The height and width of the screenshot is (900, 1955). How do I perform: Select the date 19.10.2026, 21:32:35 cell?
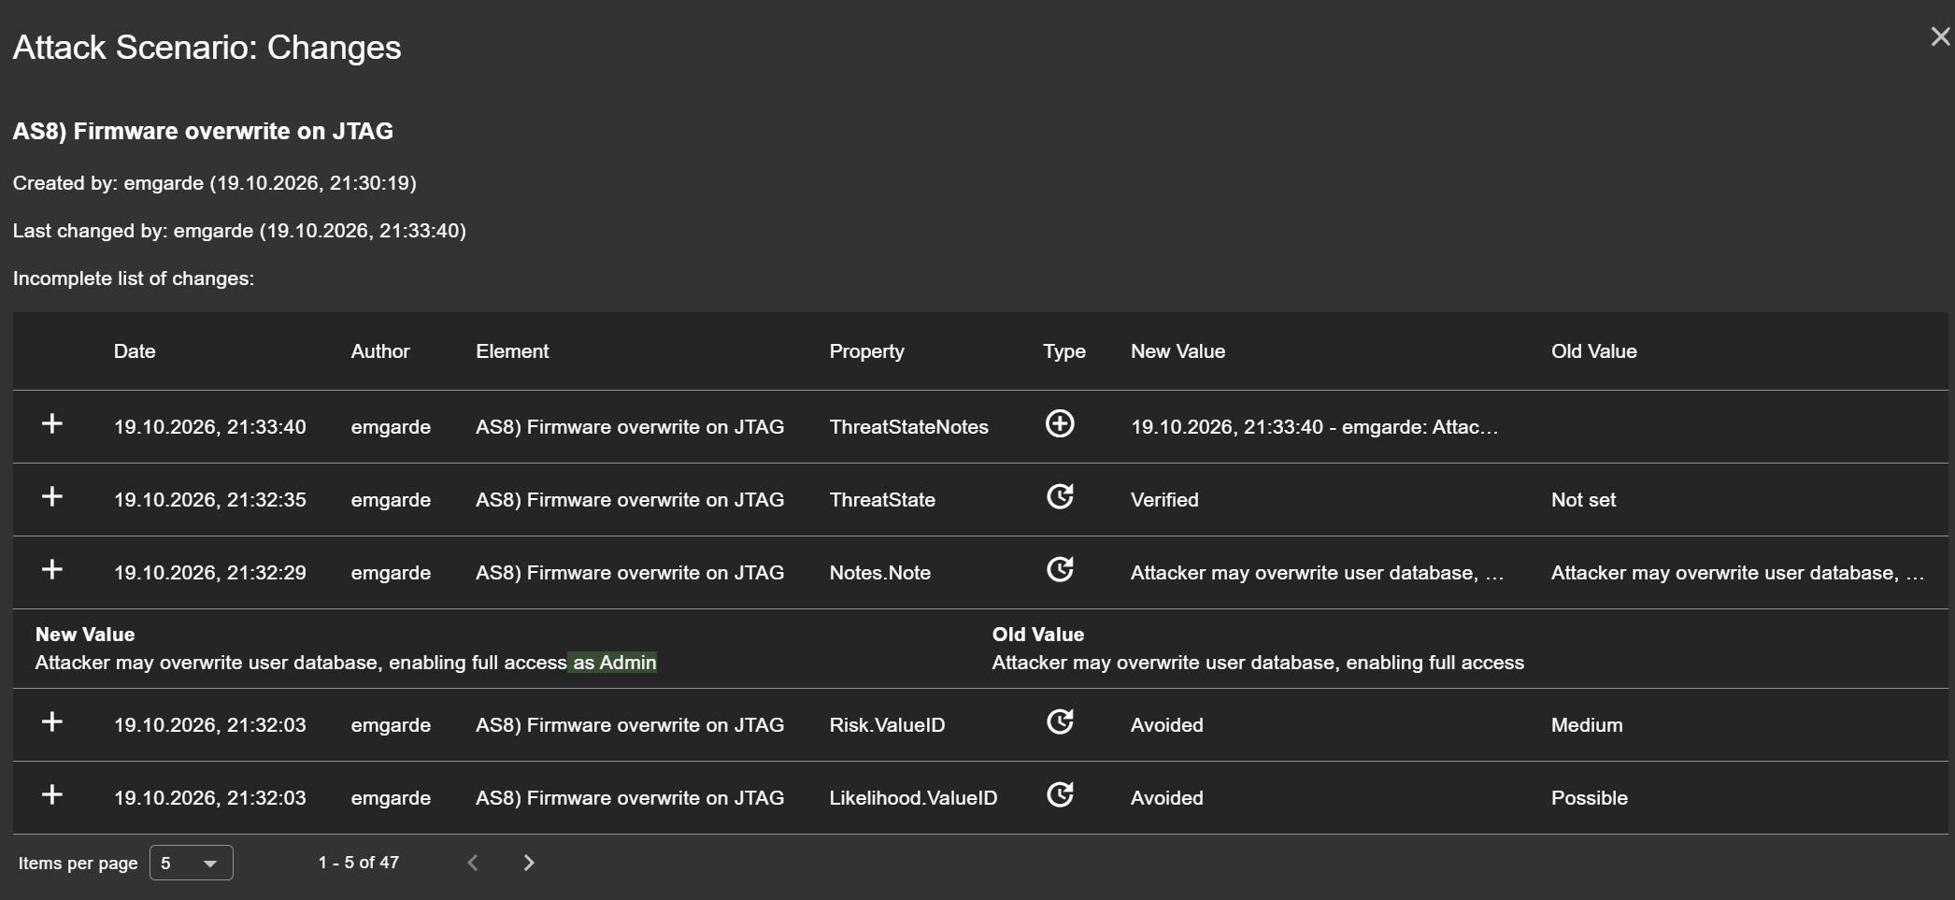(x=210, y=500)
